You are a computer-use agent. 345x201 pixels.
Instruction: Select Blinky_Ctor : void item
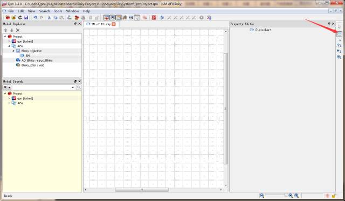33,65
